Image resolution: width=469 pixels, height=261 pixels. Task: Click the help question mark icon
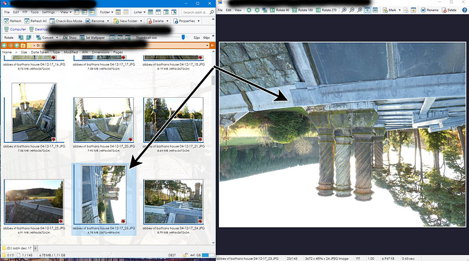pos(464,10)
